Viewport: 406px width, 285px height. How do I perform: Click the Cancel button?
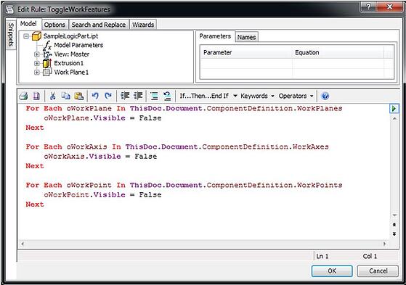point(378,270)
